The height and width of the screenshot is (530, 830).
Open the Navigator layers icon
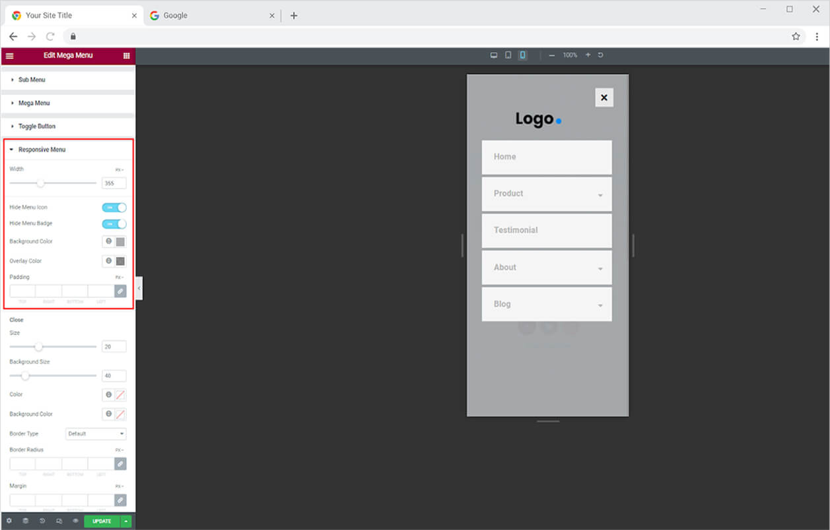tap(25, 521)
